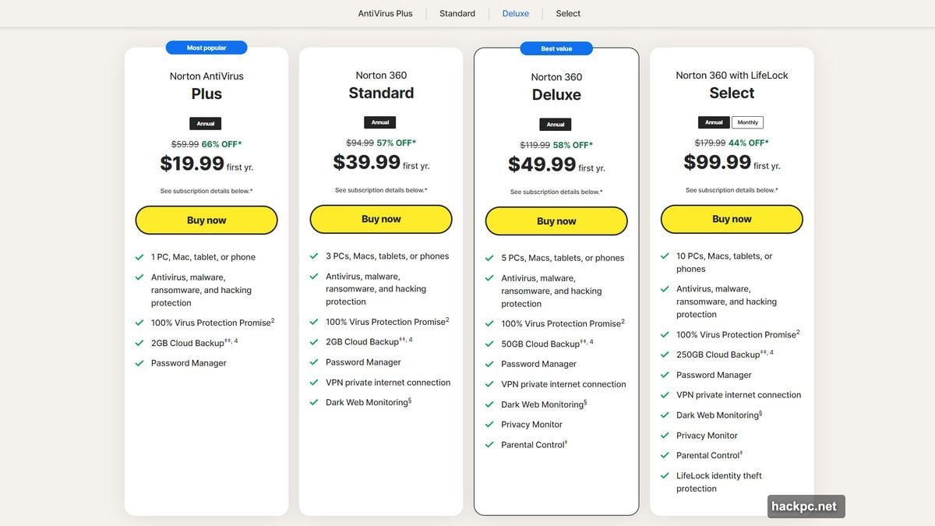Screen dimensions: 935x526
Task: Click checkmark beside Privacy Monitor in Deluxe plan
Action: (489, 423)
